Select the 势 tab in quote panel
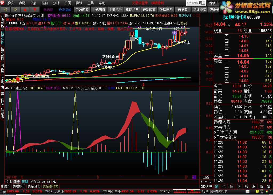Screen dimensions: 273x195 [x=246, y=186]
